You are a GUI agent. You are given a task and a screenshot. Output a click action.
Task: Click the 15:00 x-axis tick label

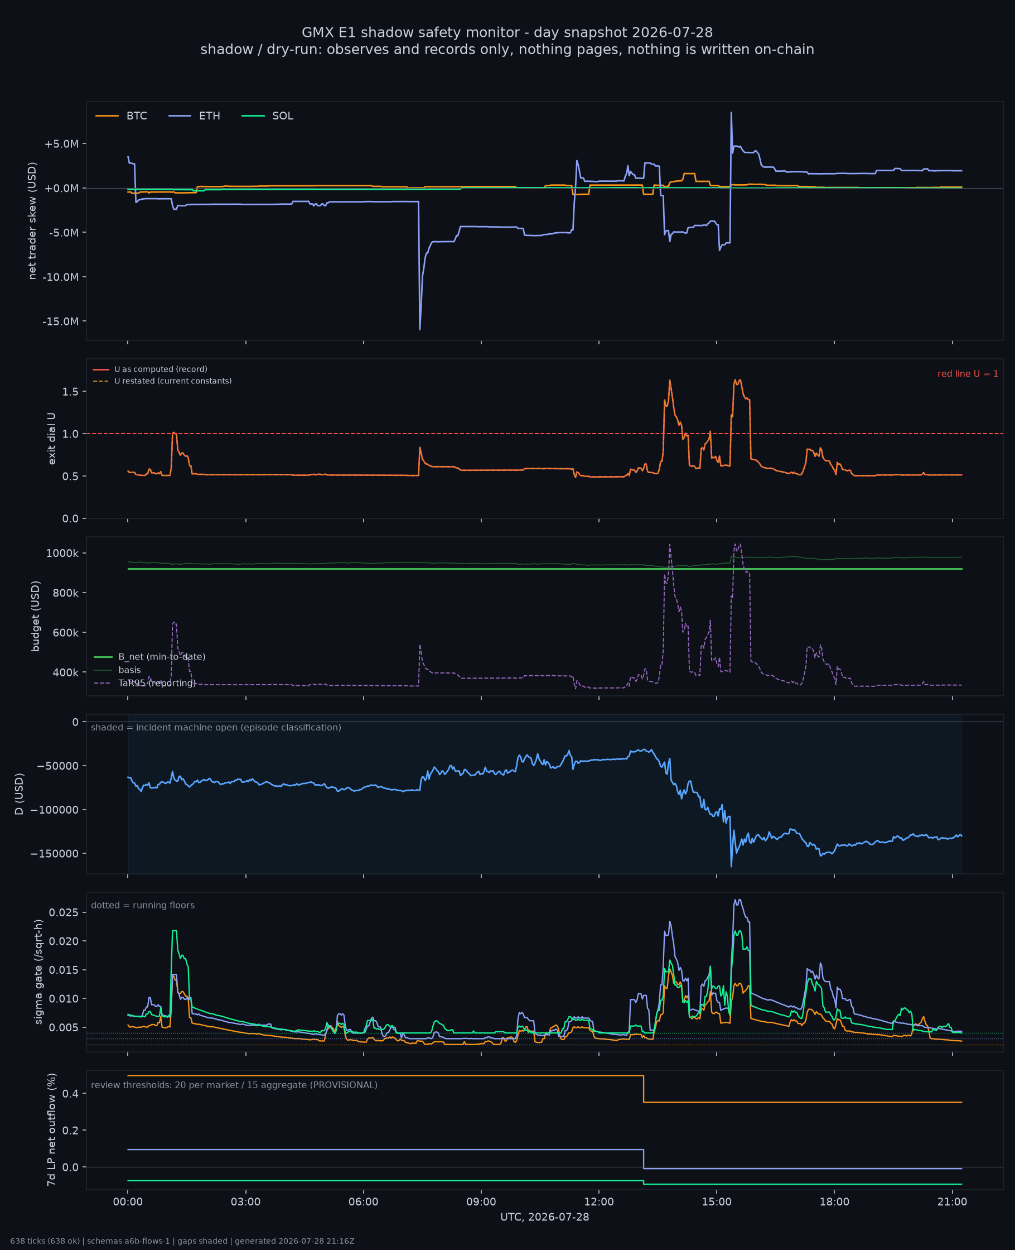click(717, 1202)
